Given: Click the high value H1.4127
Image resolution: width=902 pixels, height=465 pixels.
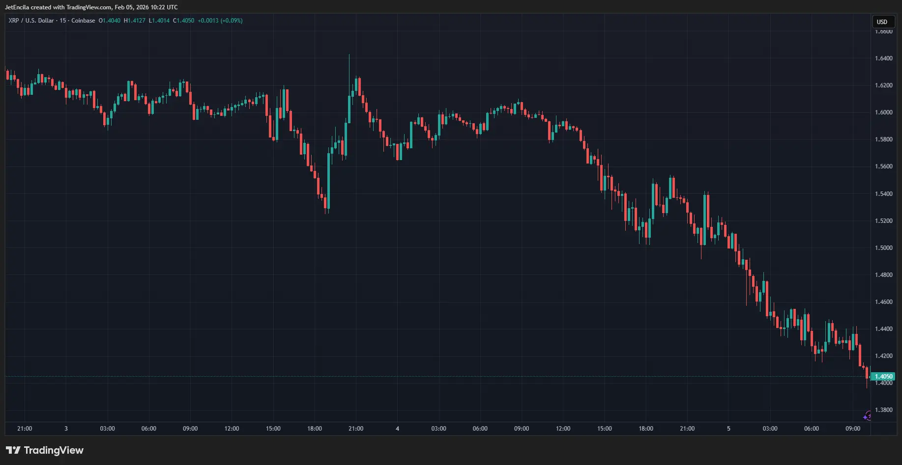Looking at the screenshot, I should point(135,21).
